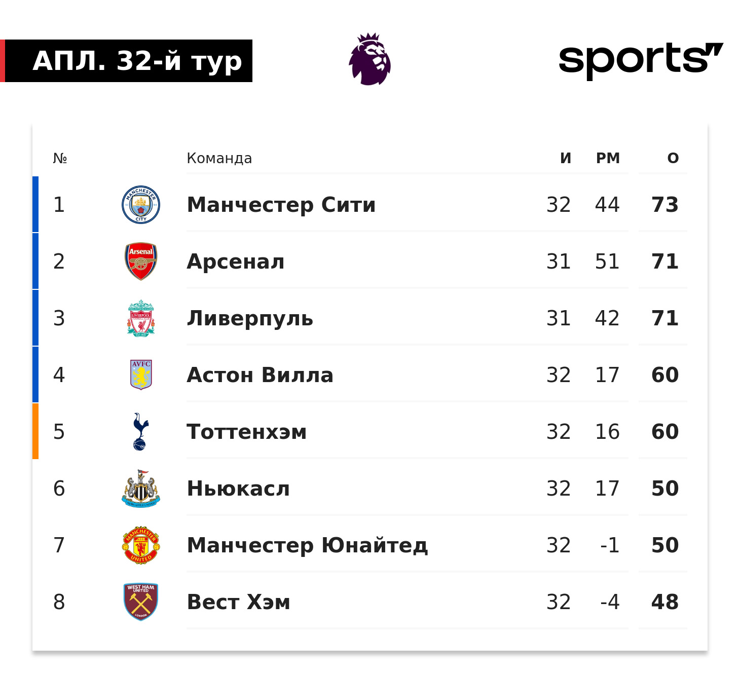Click the Команда column header
Viewport: 739px width, 675px height.
coord(219,158)
